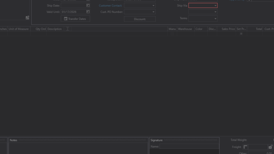Click the text cursor icon beside Description header
The height and width of the screenshot is (154, 274).
[68, 29]
